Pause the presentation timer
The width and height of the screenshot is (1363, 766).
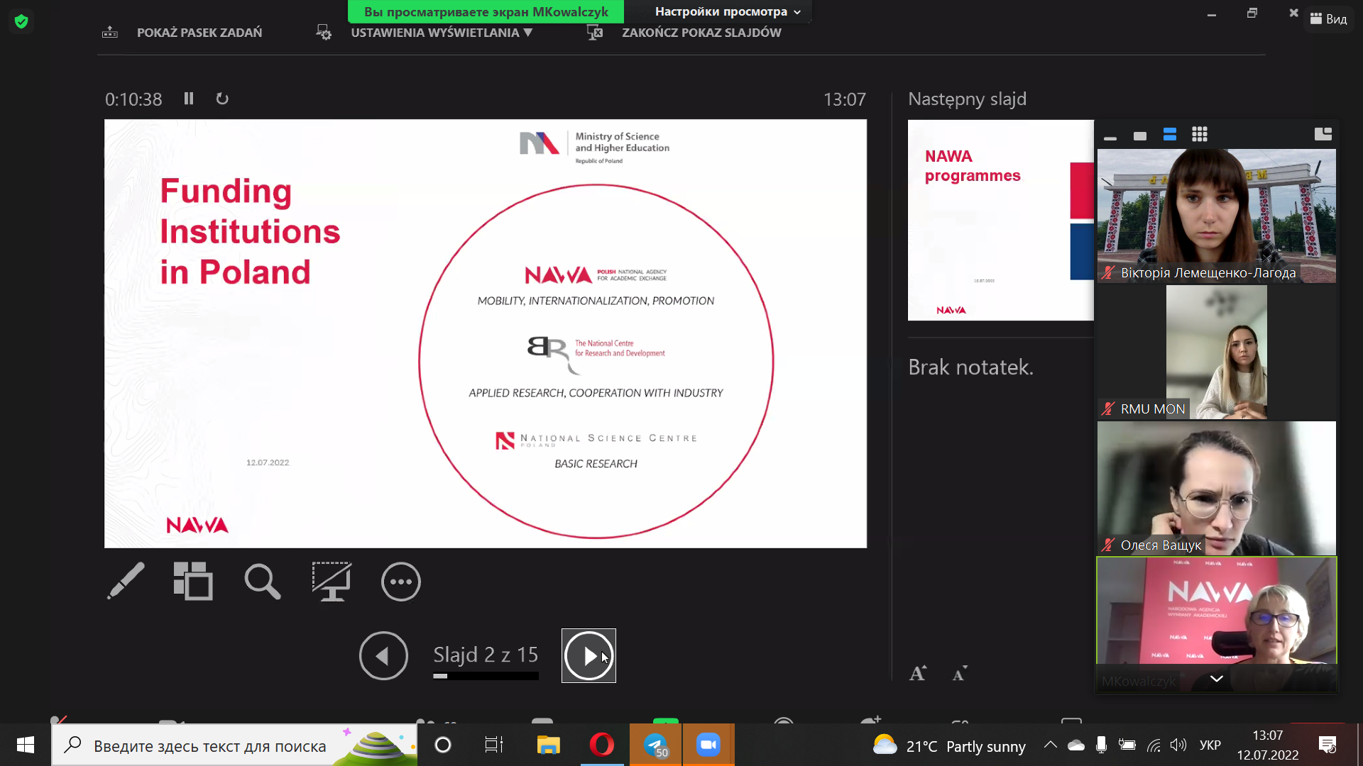[x=189, y=99]
